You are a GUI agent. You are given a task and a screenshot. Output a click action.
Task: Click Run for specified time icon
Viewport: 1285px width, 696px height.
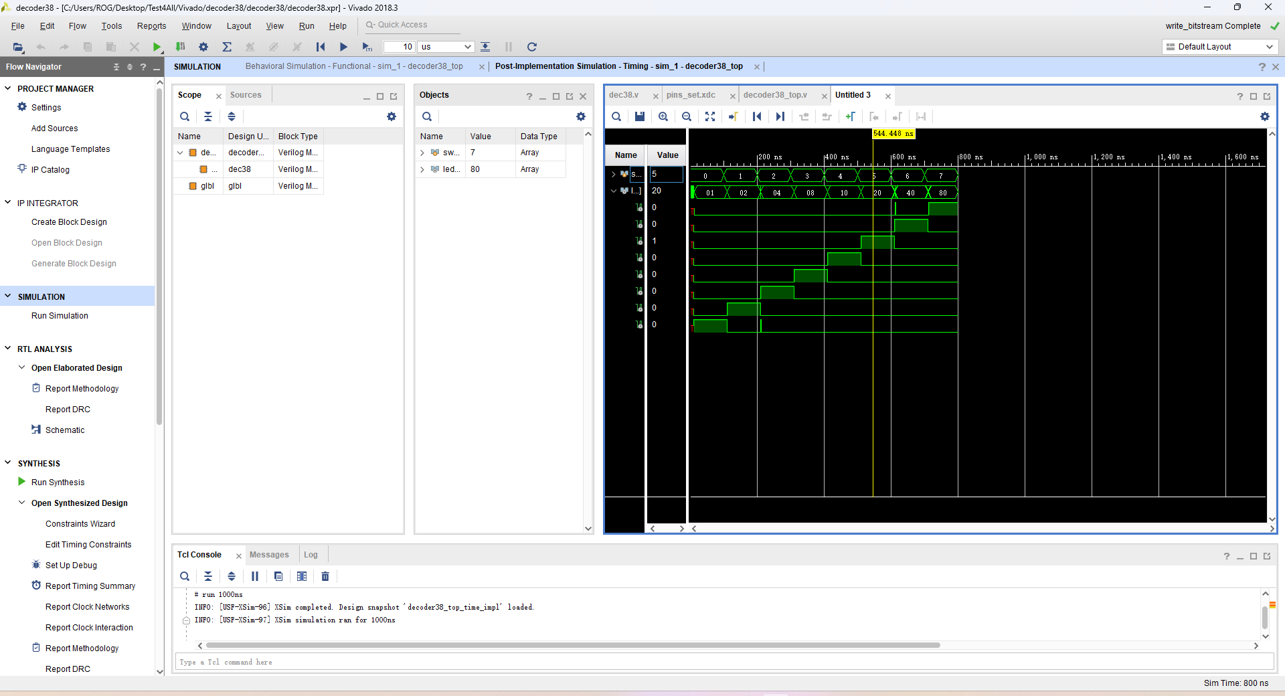pos(367,47)
